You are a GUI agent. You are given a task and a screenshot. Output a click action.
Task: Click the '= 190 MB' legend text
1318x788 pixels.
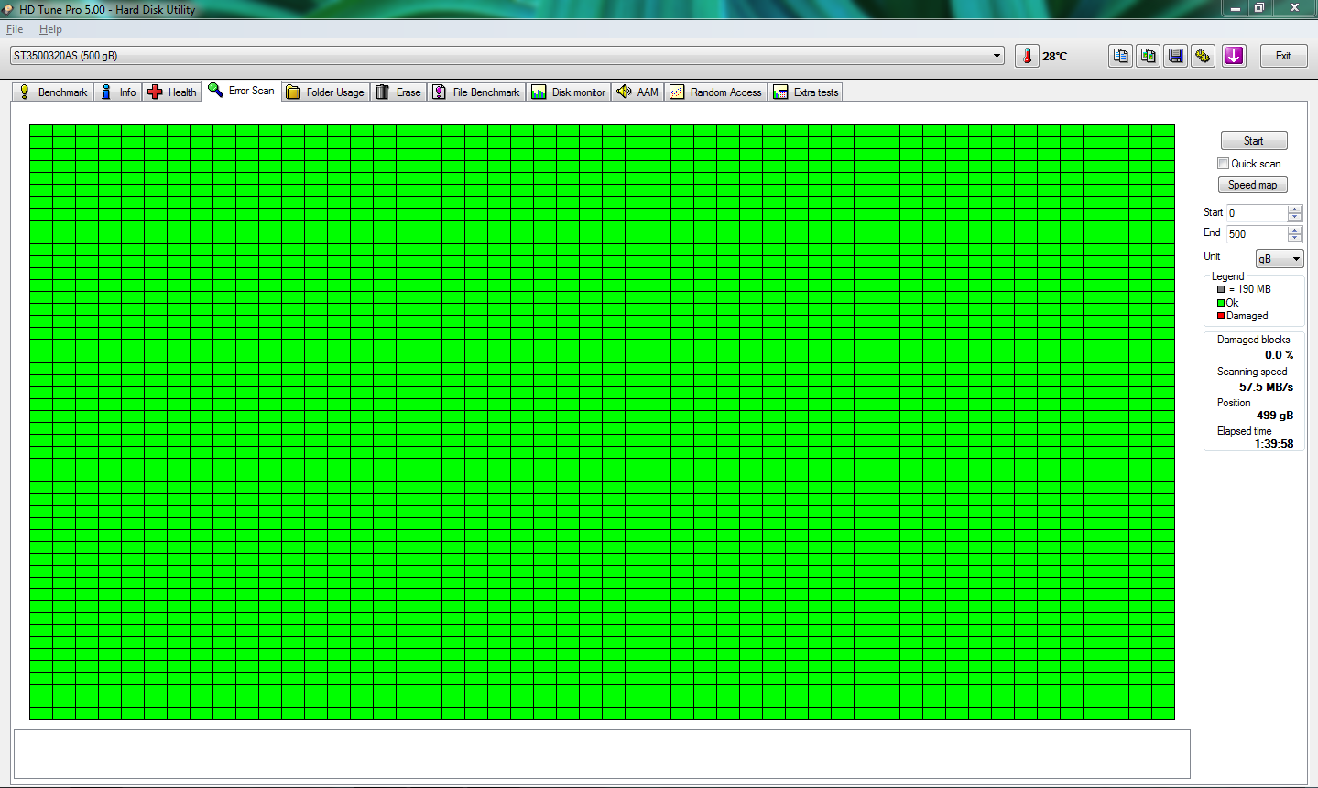pyautogui.click(x=1249, y=289)
